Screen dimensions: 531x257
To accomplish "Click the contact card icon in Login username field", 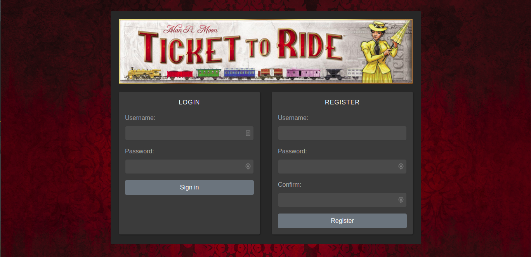I will [x=248, y=133].
